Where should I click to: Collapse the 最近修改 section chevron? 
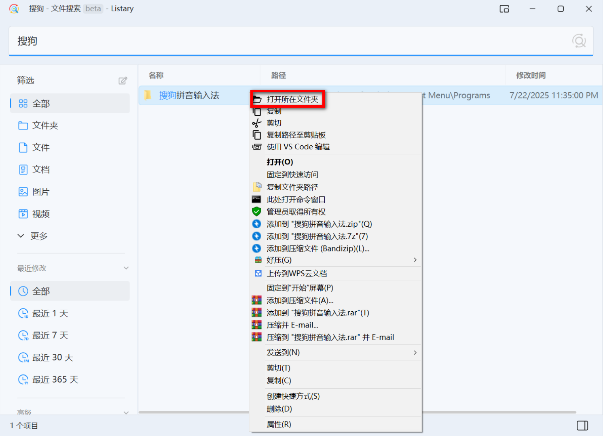pos(126,268)
